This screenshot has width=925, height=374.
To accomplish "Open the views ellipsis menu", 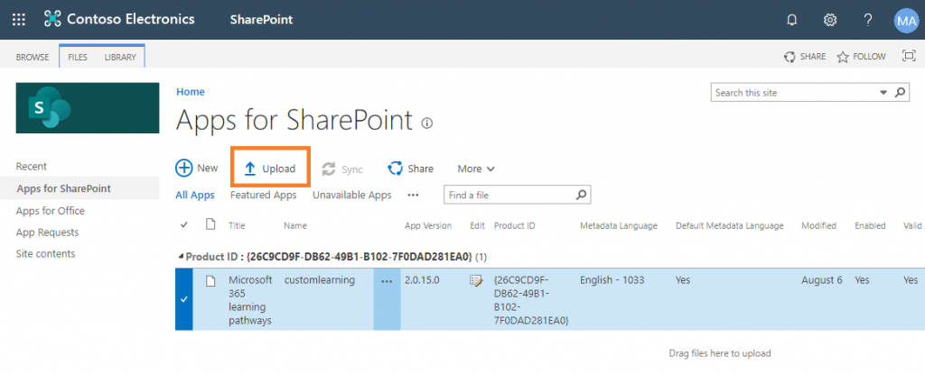I will (x=413, y=195).
